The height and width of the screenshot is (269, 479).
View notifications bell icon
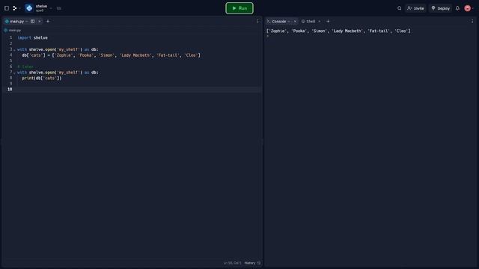coord(457,8)
